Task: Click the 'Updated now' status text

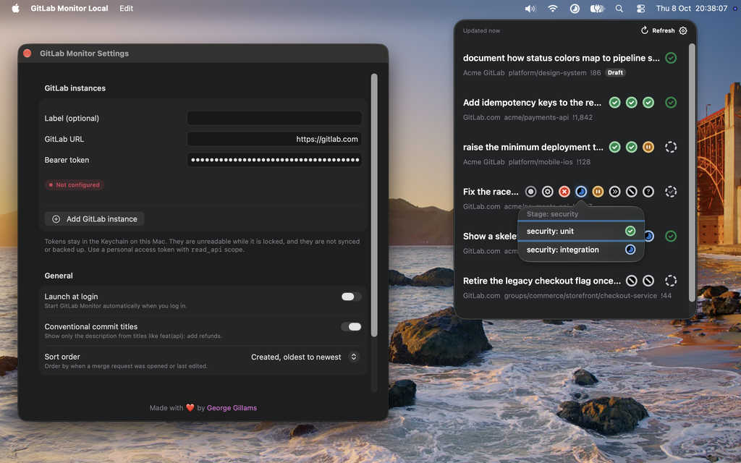Action: click(x=481, y=30)
